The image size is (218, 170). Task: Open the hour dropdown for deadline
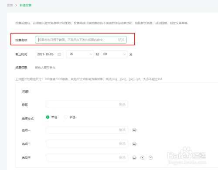pos(80,54)
